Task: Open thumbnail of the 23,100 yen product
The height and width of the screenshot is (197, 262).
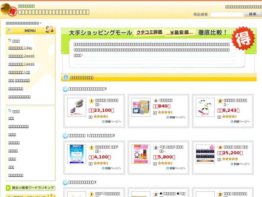Action: (x=76, y=107)
